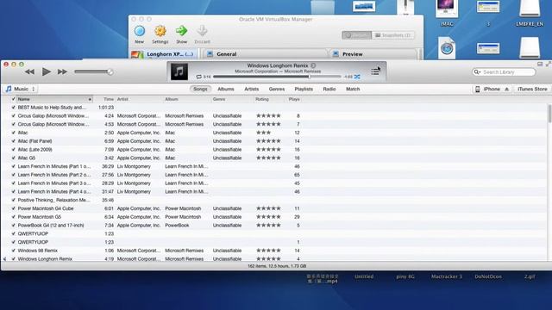This screenshot has height=310, width=552.
Task: Open the iTunes Store
Action: click(x=532, y=89)
